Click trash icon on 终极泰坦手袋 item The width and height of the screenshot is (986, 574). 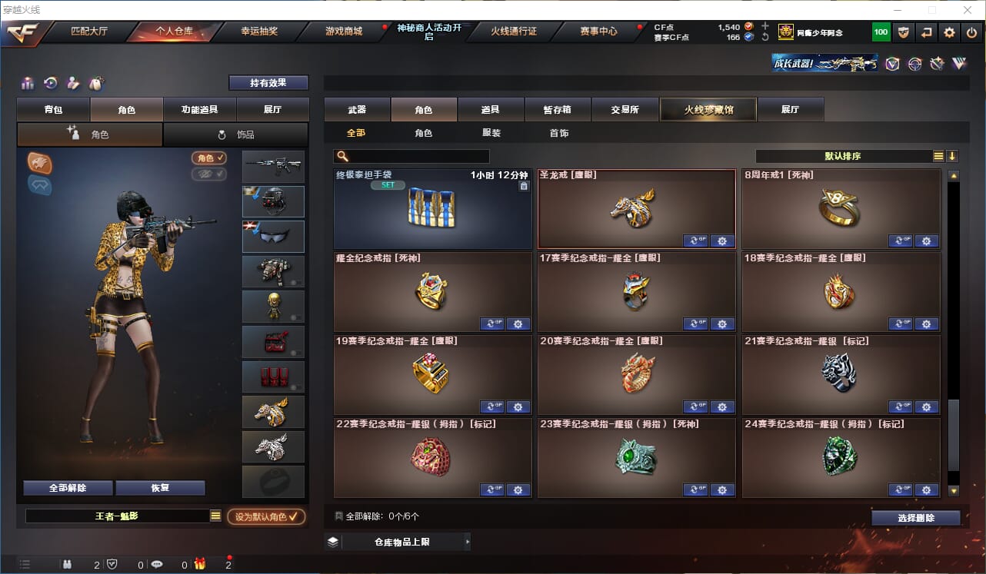point(524,185)
